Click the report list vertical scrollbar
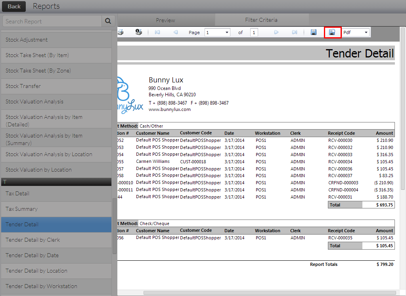406x296 pixels. 115,226
